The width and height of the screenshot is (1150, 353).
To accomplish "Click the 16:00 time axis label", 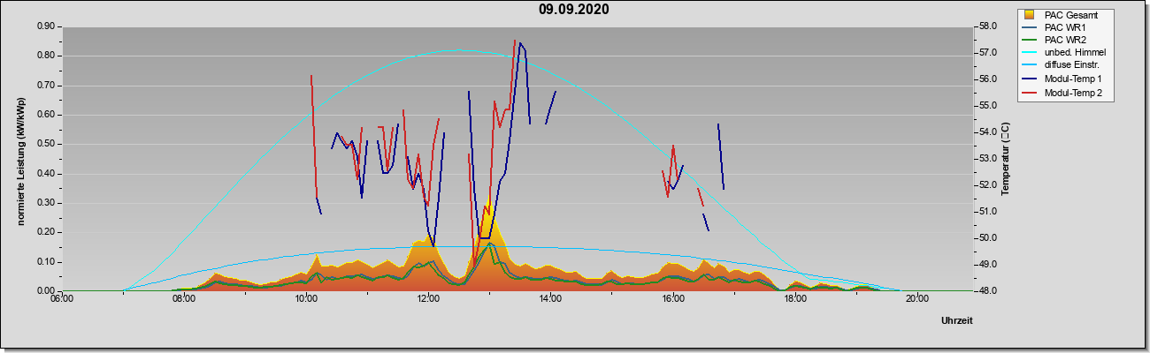I will [x=672, y=298].
